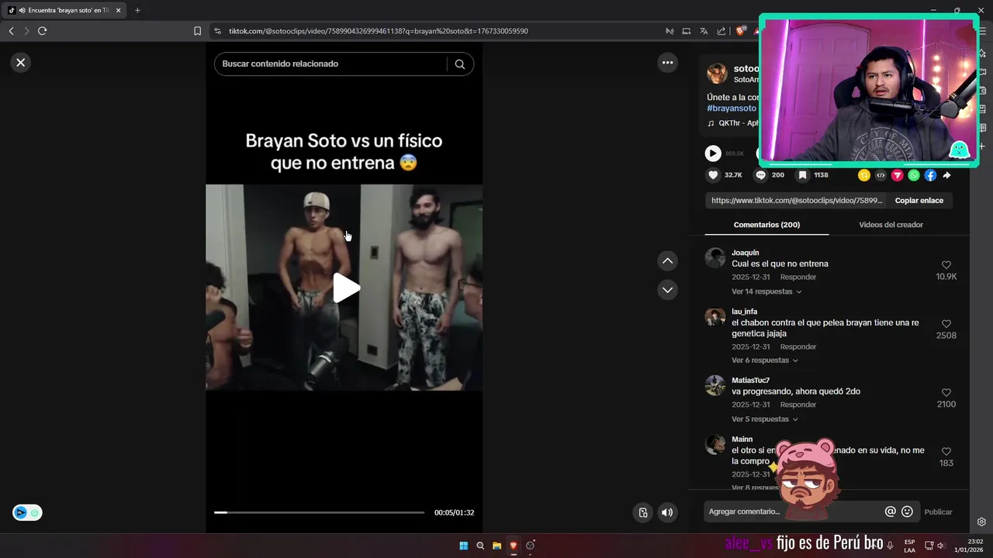Like Mainn's comment with the 183 heart

tap(946, 452)
